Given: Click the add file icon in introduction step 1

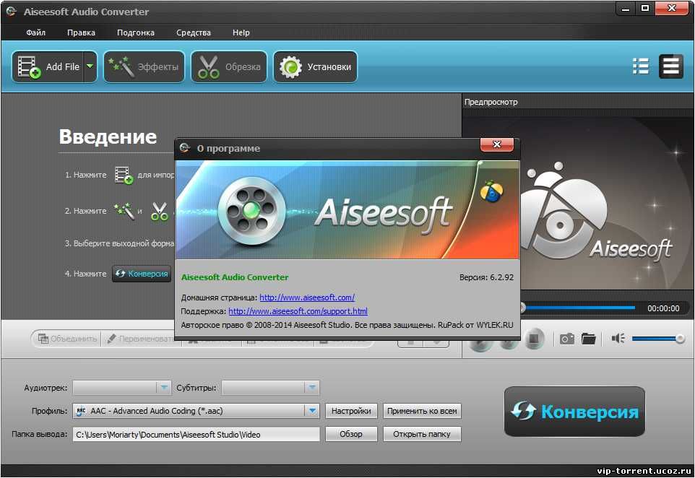Looking at the screenshot, I should 124,175.
